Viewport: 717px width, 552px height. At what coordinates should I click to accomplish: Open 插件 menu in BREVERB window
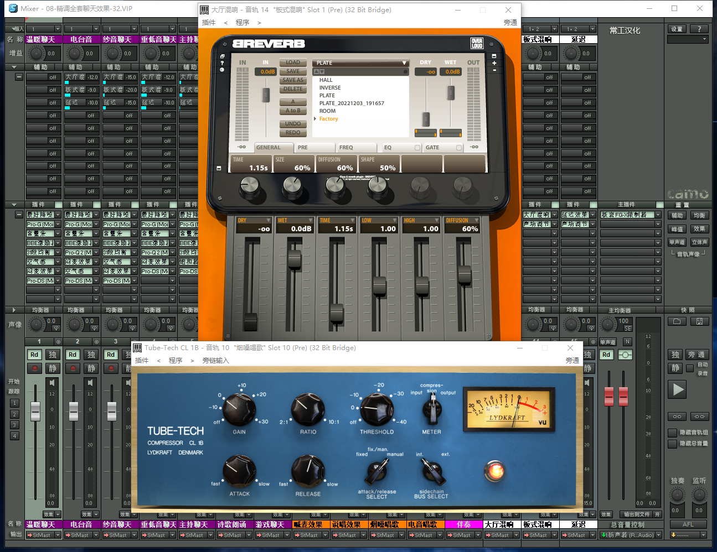(209, 23)
